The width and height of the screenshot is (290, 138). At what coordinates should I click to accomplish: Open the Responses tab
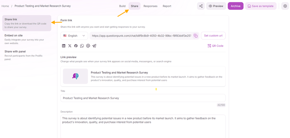[x=150, y=6]
